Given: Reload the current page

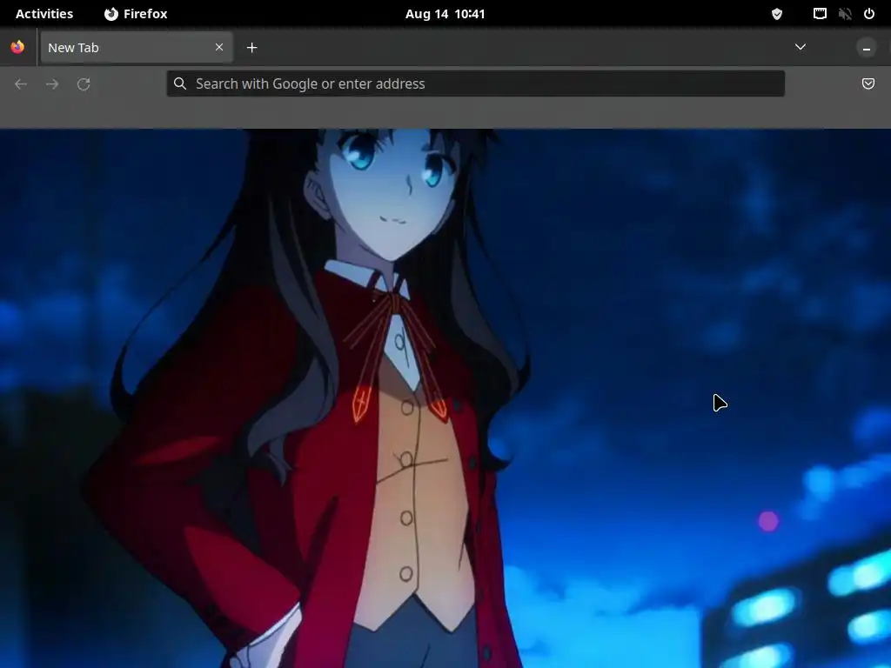Looking at the screenshot, I should tap(84, 84).
